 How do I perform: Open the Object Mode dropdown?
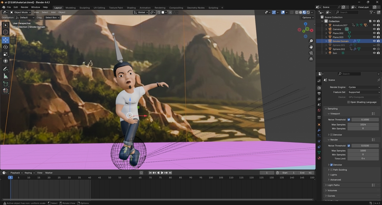[20, 12]
